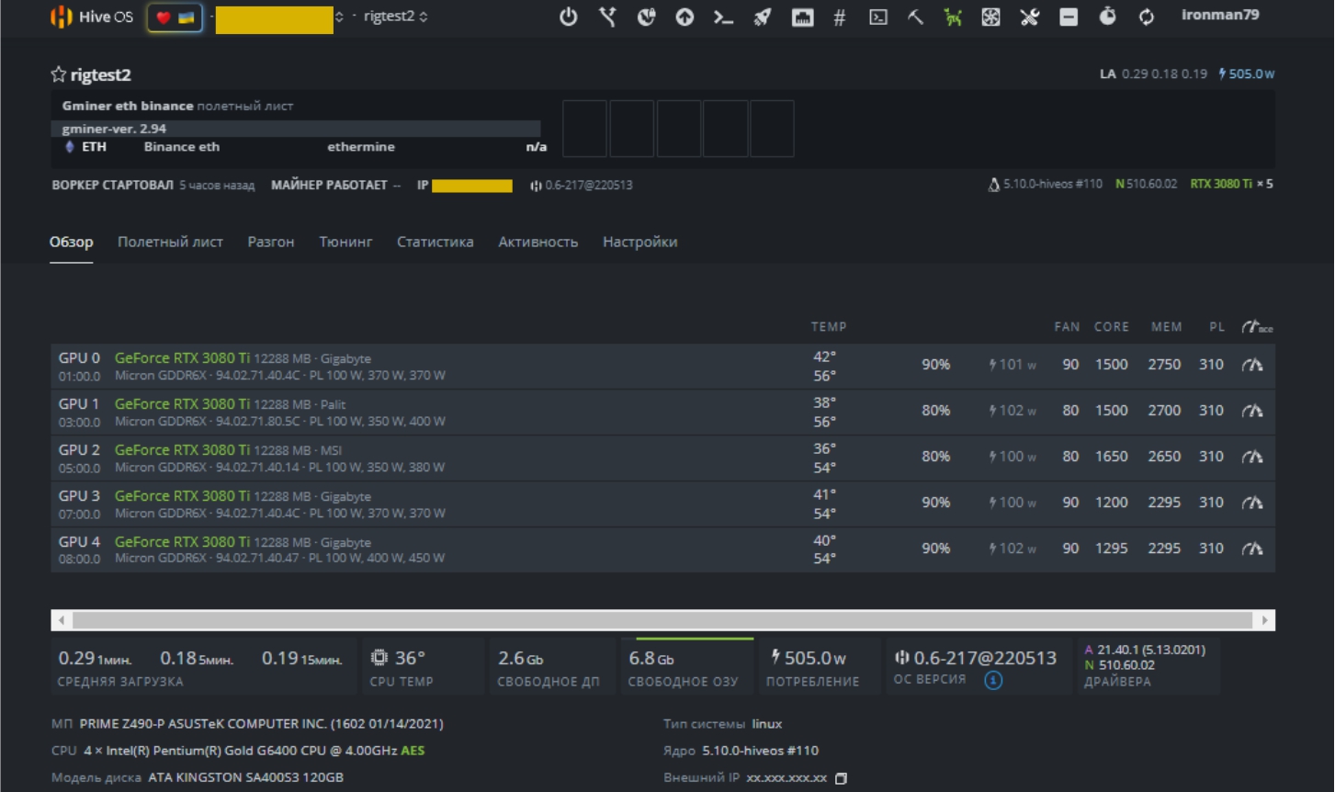
Task: Click the refresh circular arrows icon
Action: click(1147, 17)
